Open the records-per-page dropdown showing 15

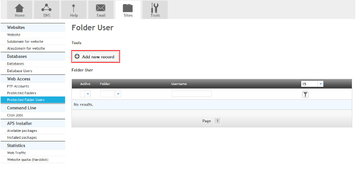(x=312, y=84)
